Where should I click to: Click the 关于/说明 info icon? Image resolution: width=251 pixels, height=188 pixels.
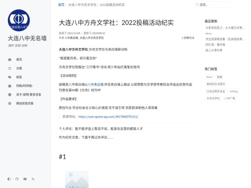pyautogui.click(x=10, y=95)
